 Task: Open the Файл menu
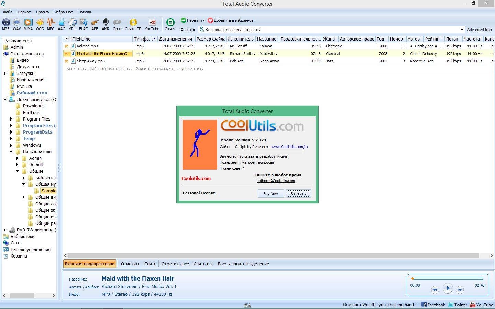tap(8, 12)
